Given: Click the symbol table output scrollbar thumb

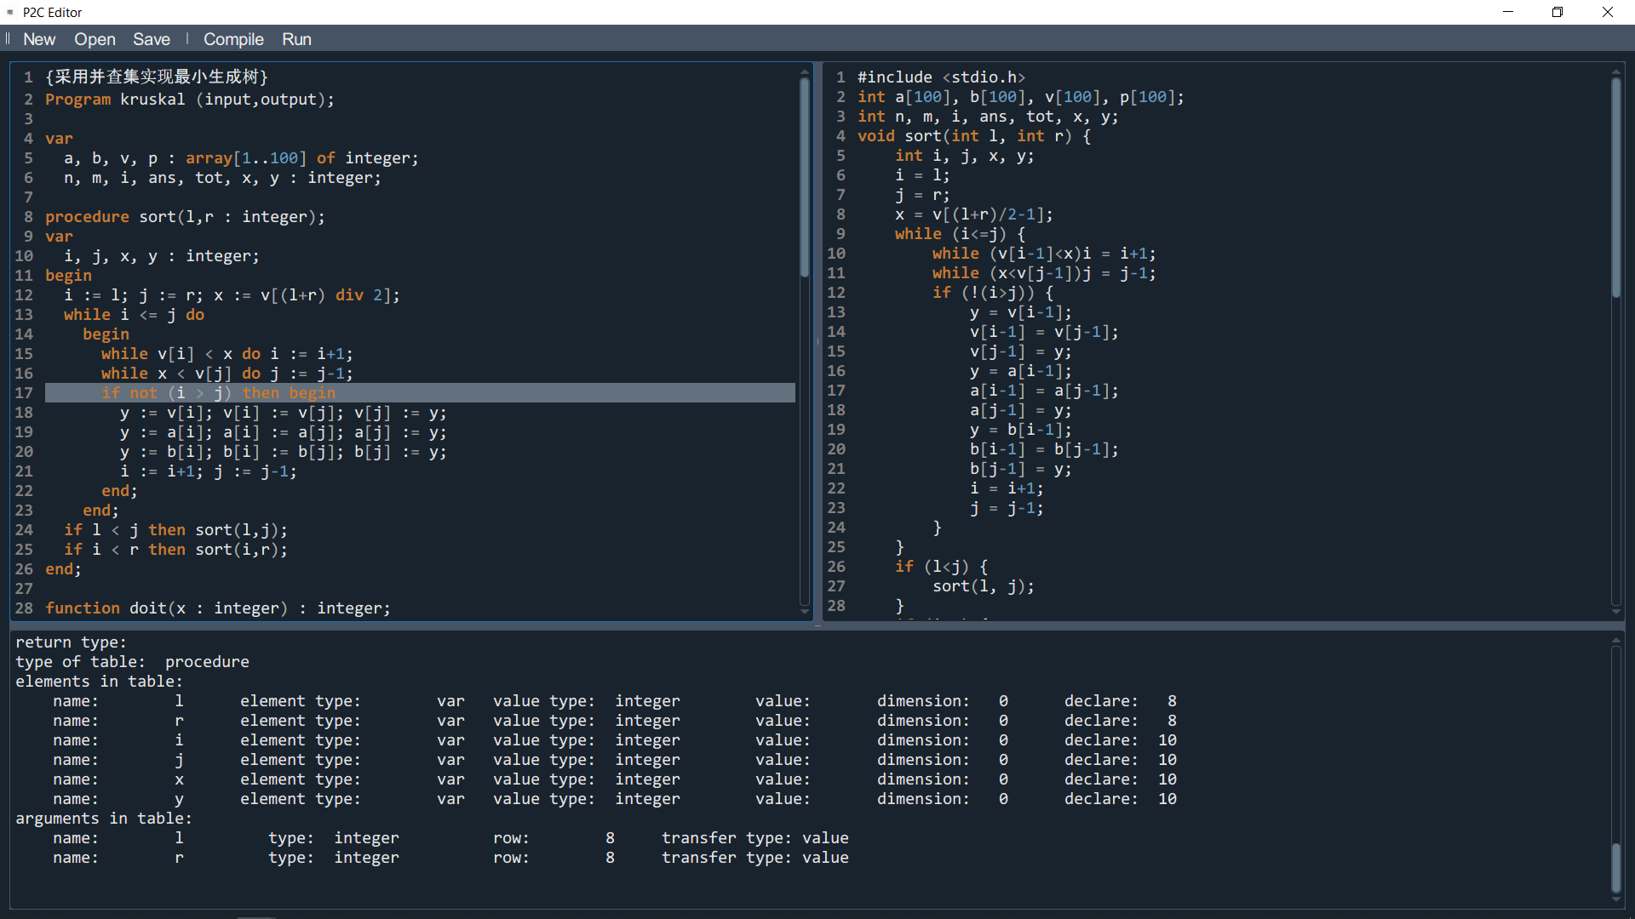Looking at the screenshot, I should coord(1615,868).
